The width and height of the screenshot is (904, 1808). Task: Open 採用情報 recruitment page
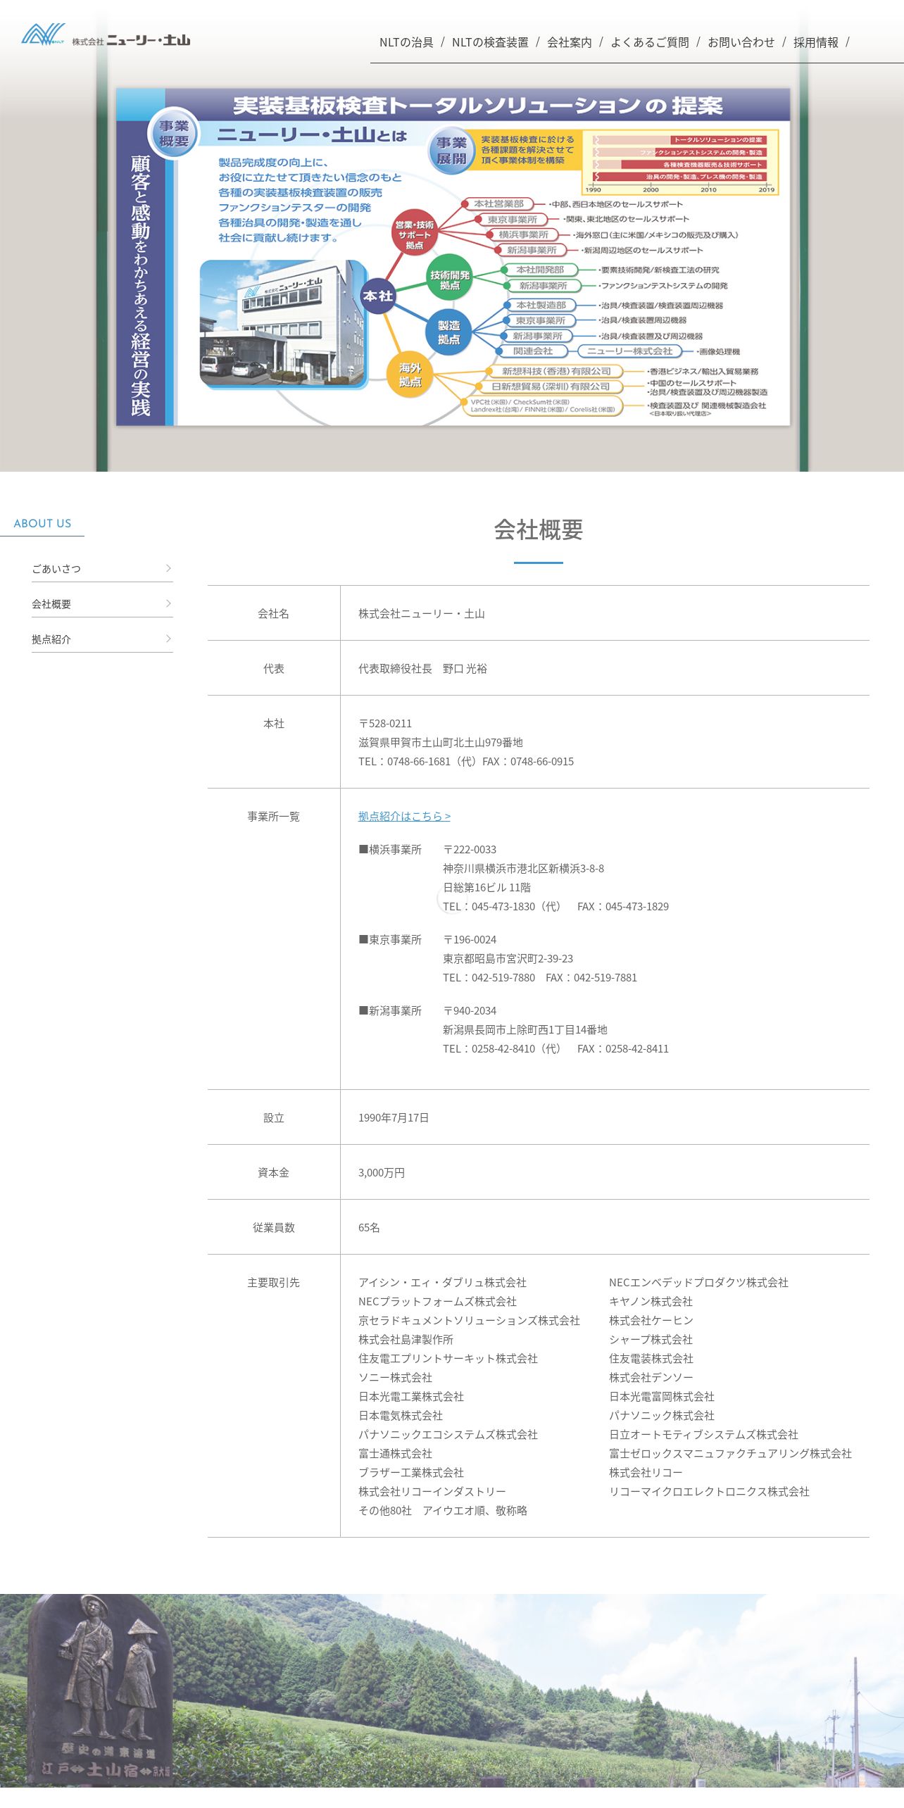click(816, 42)
